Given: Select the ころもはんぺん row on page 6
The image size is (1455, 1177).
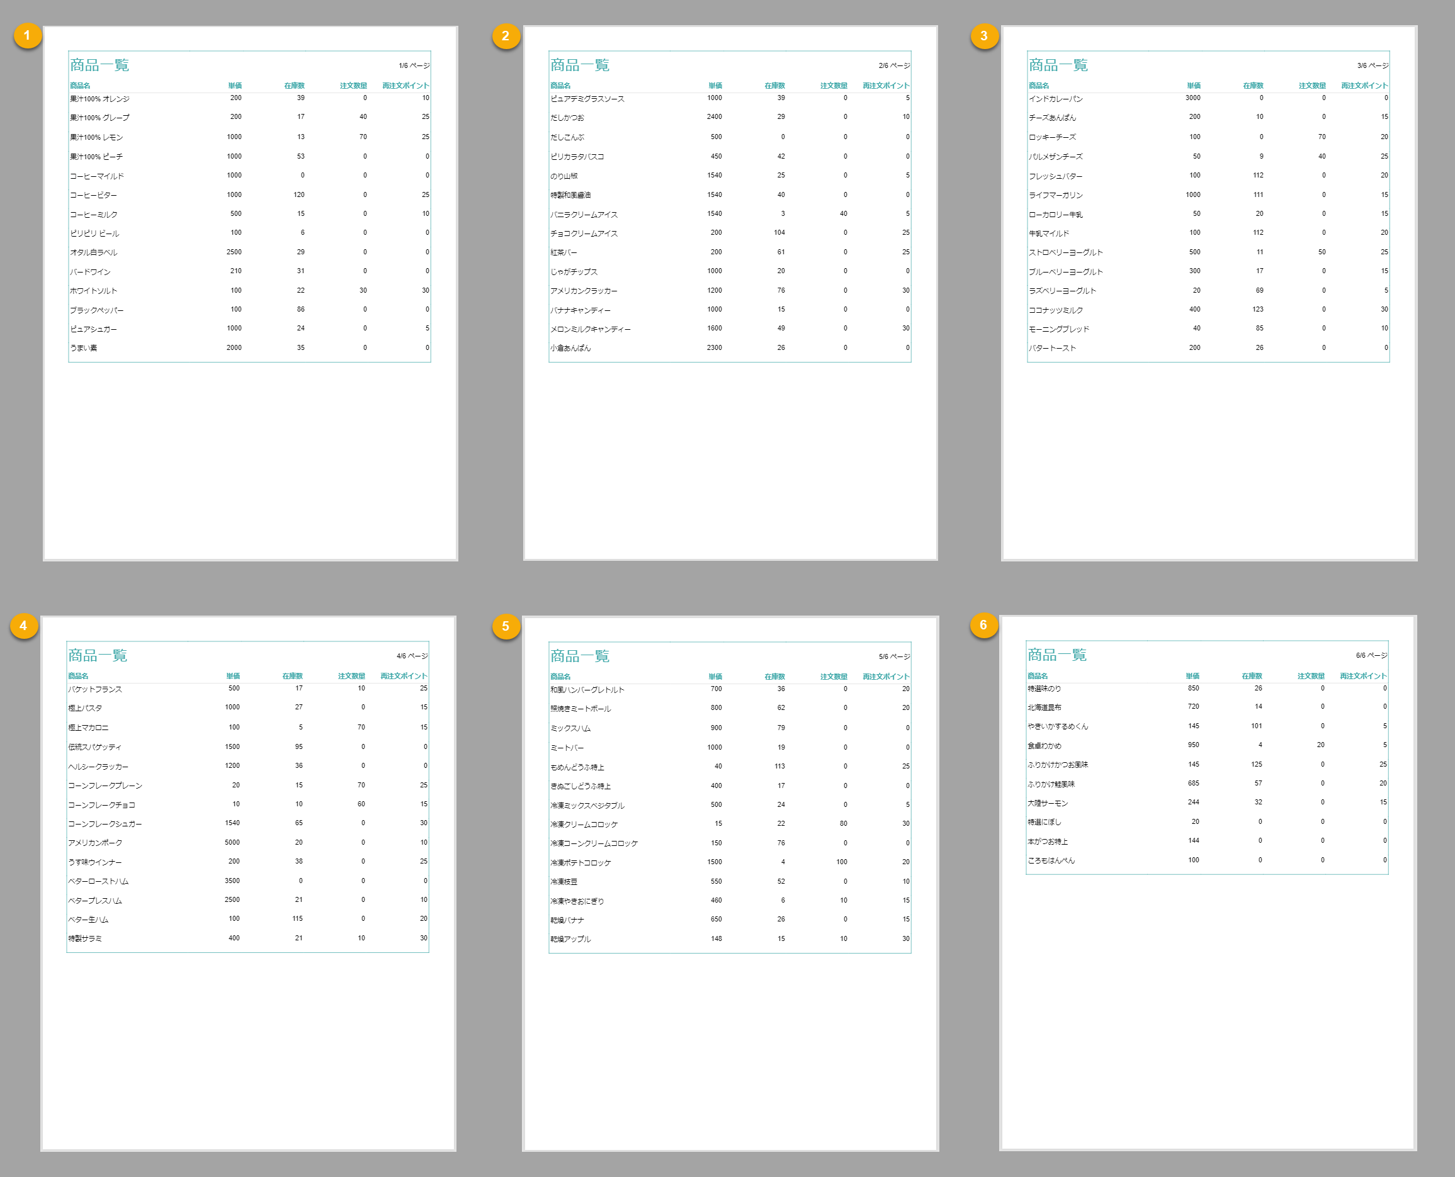Looking at the screenshot, I should tap(1052, 861).
